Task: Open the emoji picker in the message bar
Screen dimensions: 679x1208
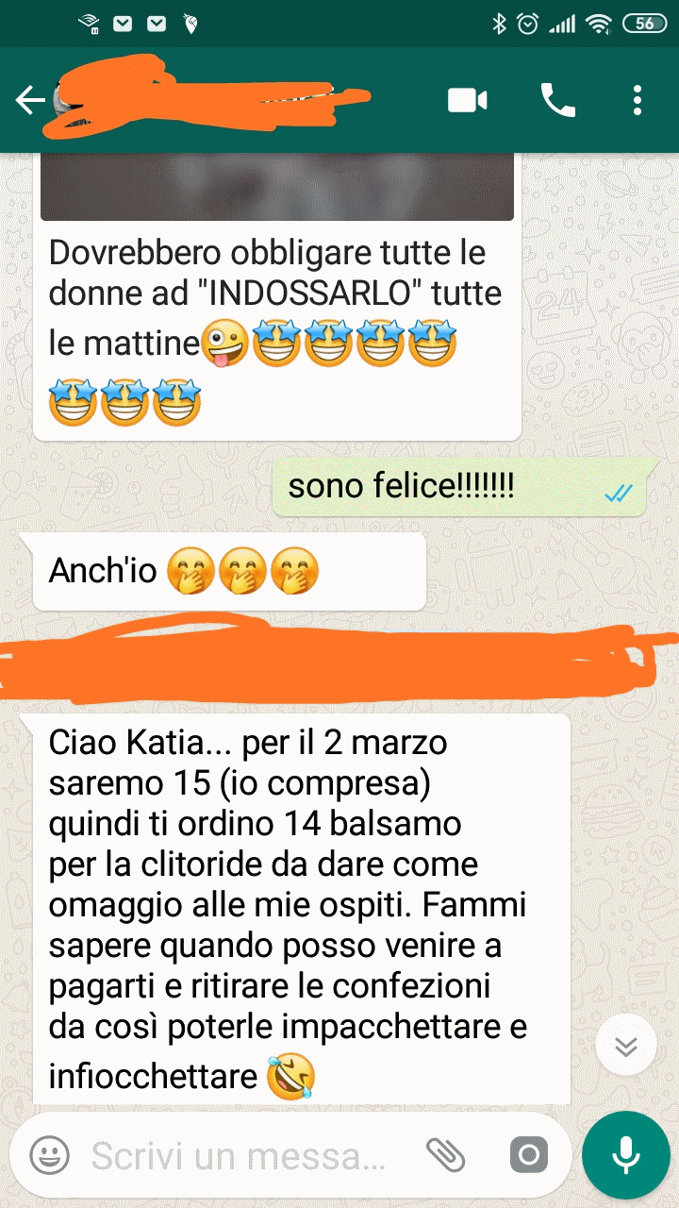Action: click(49, 1154)
